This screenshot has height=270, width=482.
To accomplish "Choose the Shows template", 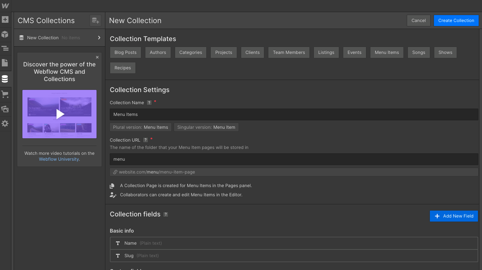I will coord(445,52).
